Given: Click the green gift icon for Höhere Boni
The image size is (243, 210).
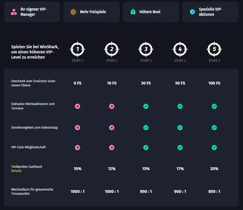Looking at the screenshot, I should pyautogui.click(x=133, y=12).
